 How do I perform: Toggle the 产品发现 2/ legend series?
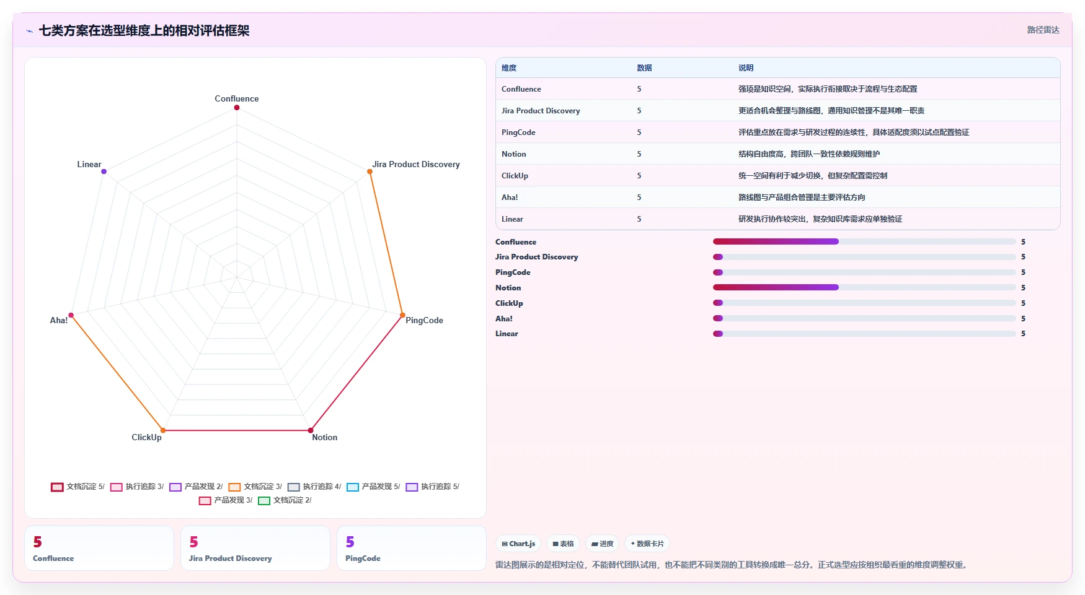coord(196,487)
